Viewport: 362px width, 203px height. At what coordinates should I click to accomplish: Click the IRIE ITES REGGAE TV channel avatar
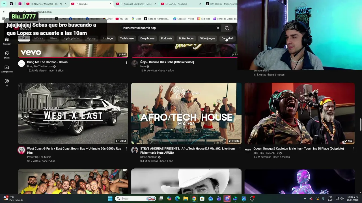tap(248, 150)
